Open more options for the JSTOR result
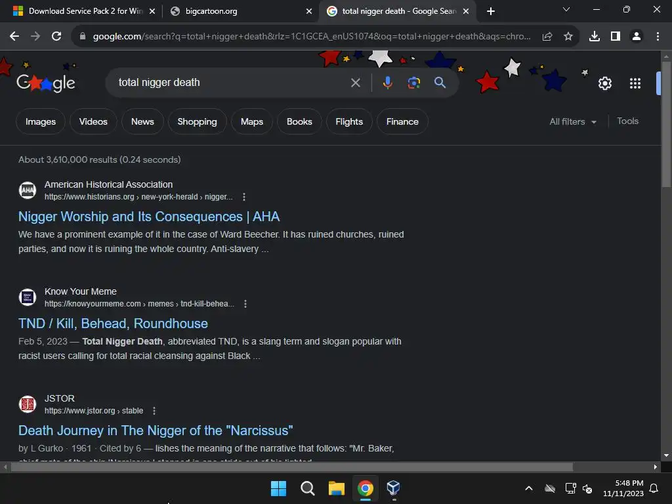The width and height of the screenshot is (672, 504). click(x=154, y=411)
